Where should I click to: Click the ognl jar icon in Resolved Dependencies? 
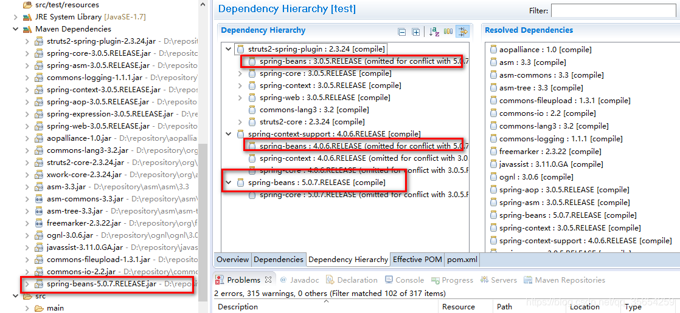493,177
